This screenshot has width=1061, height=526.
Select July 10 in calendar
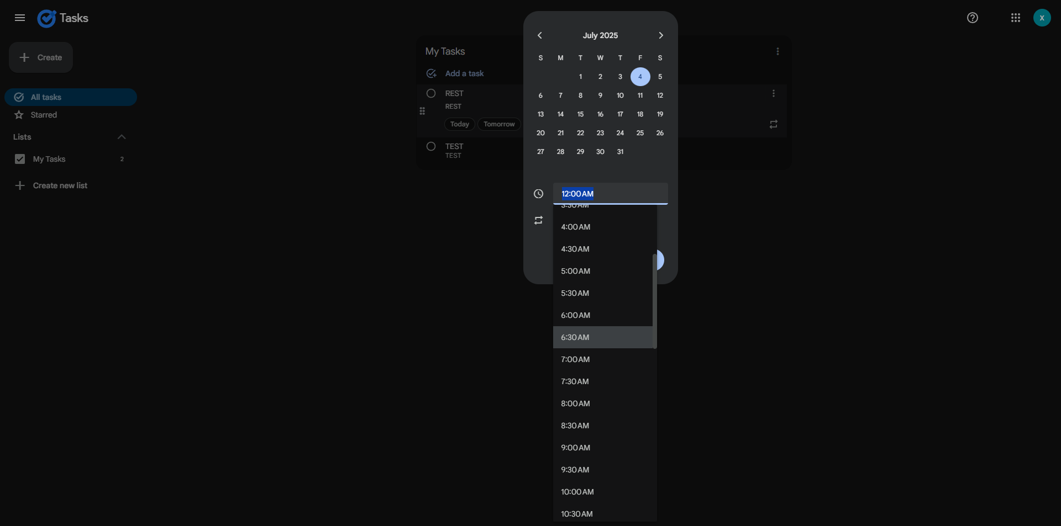point(620,95)
